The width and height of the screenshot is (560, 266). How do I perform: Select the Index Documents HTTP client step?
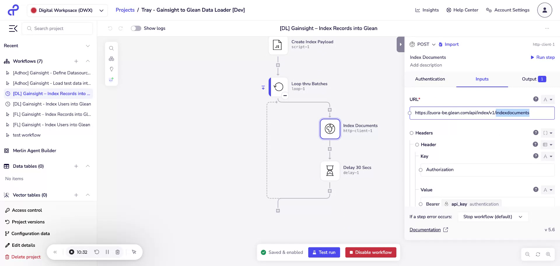330,129
